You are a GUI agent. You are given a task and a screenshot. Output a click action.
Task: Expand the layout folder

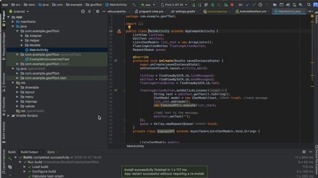click(x=17, y=92)
